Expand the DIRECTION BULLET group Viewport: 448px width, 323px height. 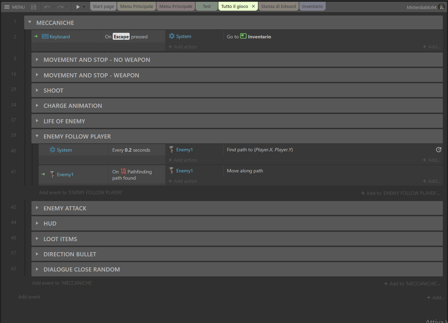37,254
